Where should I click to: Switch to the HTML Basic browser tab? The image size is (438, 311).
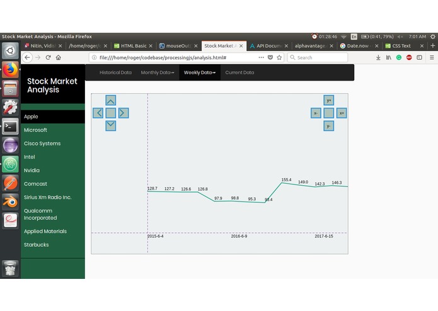click(x=134, y=46)
